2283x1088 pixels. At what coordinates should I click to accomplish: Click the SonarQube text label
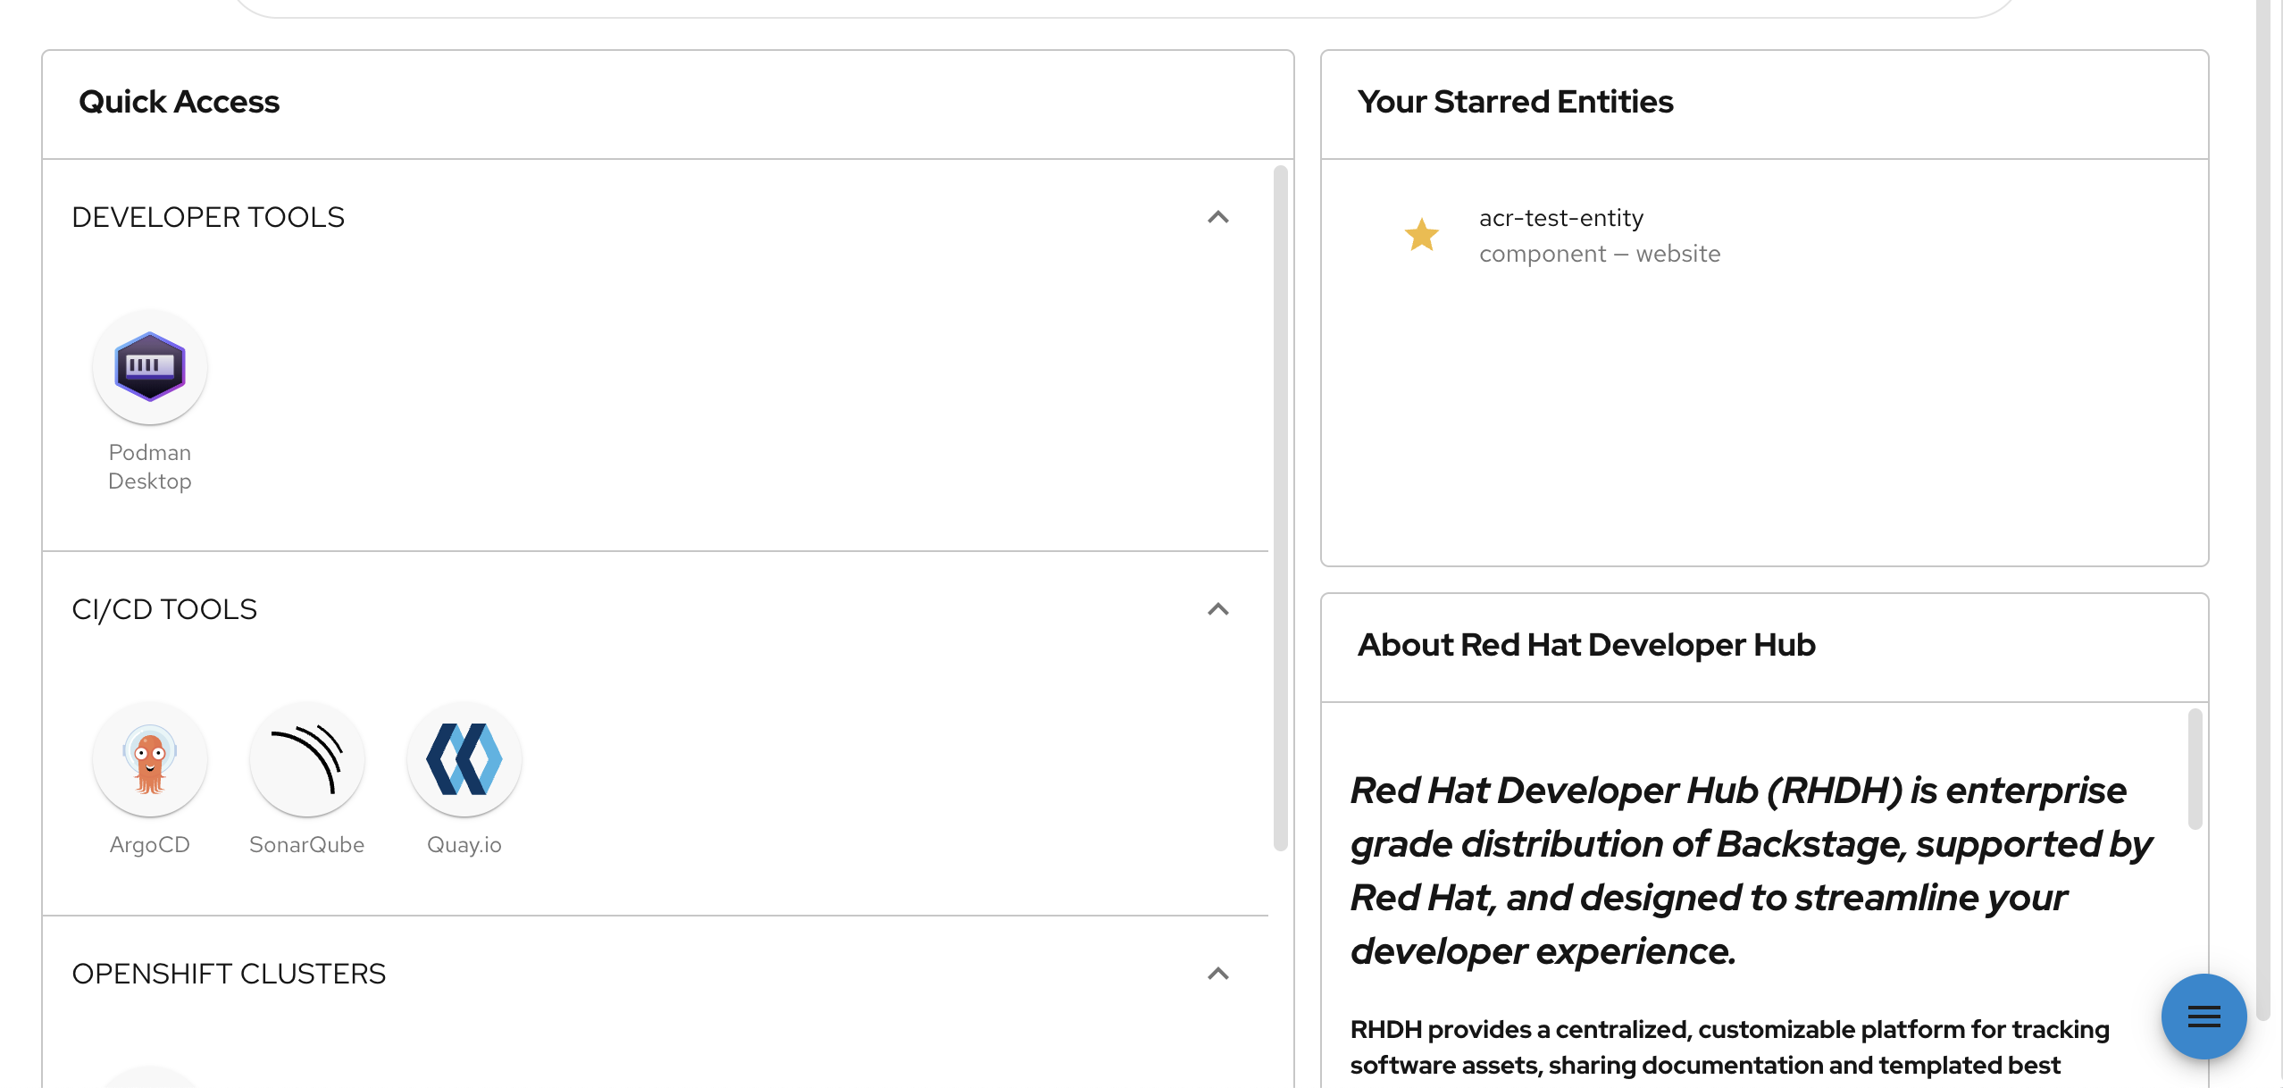307,845
